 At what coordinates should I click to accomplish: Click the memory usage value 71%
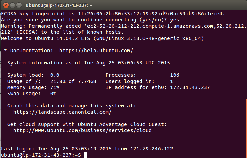tap(55, 87)
